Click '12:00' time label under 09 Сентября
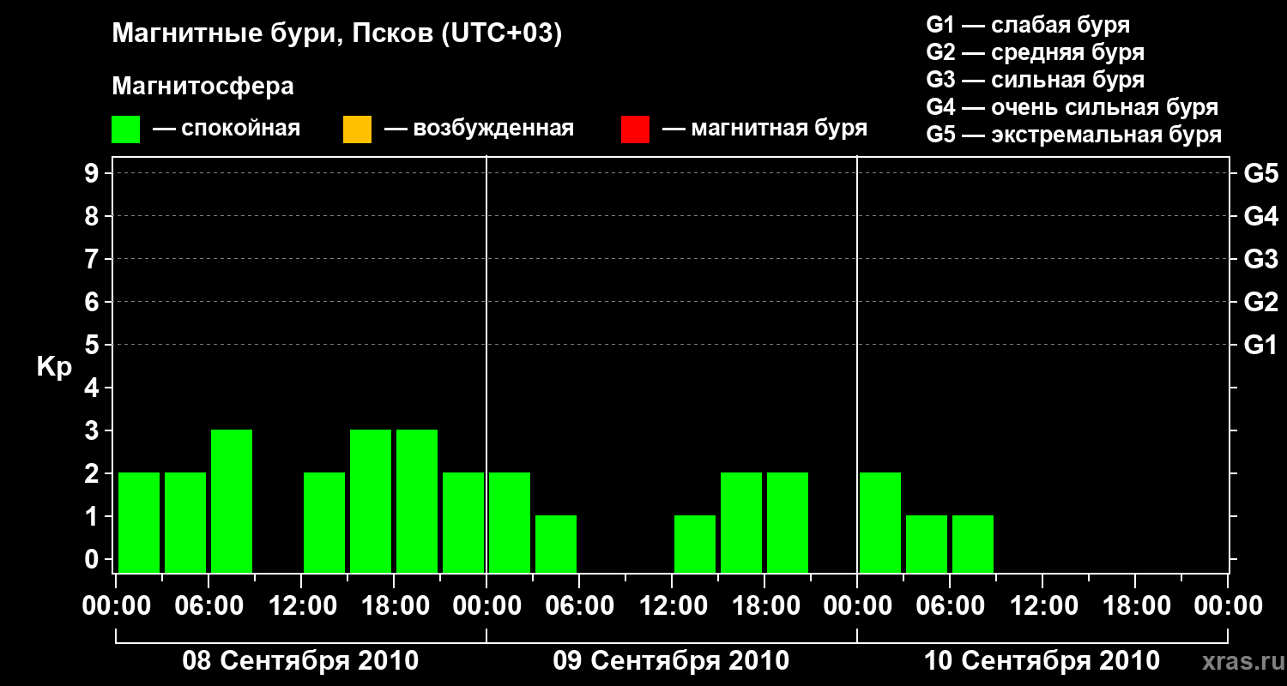 click(x=672, y=606)
